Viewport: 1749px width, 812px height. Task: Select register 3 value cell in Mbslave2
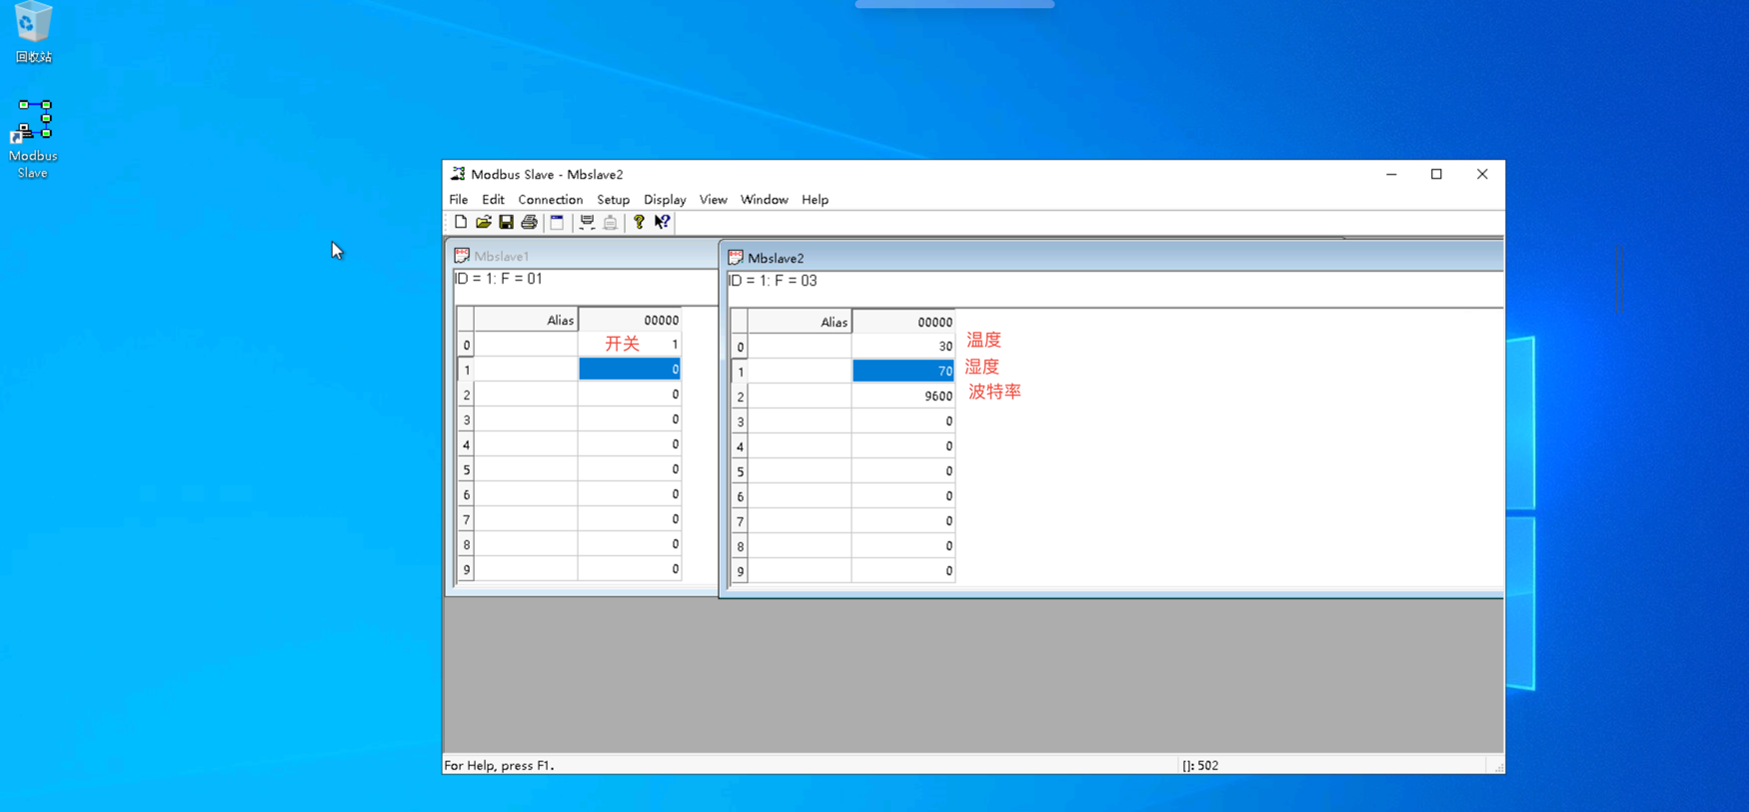pyautogui.click(x=903, y=421)
